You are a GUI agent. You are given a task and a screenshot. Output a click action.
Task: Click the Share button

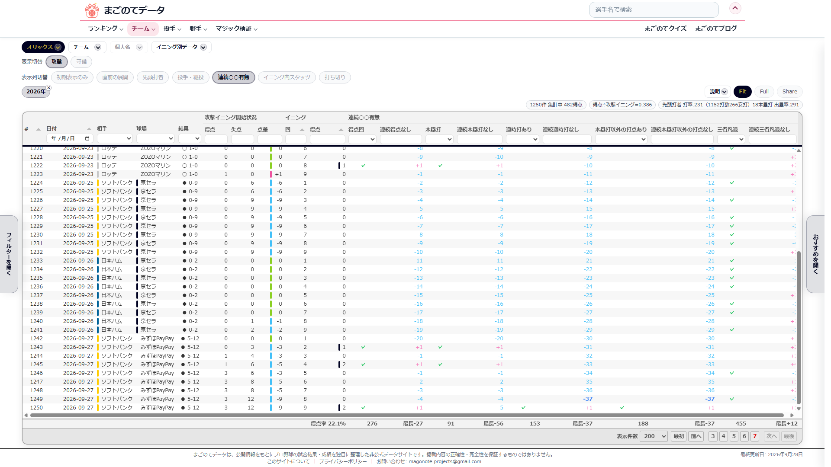pos(790,92)
